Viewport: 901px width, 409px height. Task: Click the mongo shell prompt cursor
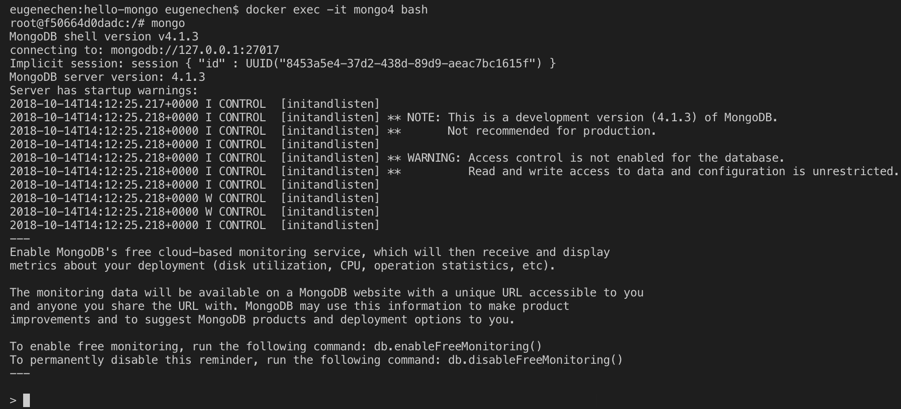pos(26,400)
